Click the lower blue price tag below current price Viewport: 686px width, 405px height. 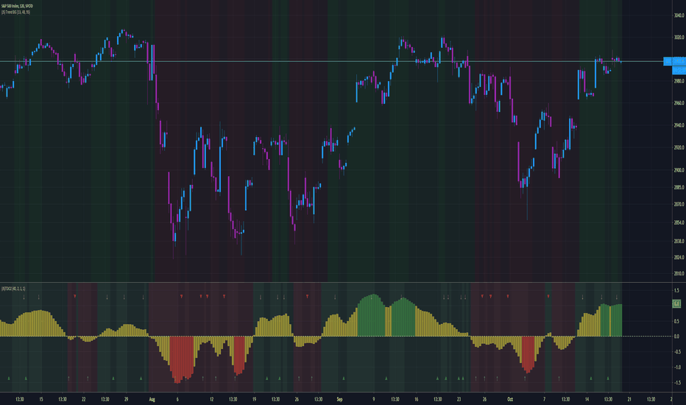(x=679, y=70)
